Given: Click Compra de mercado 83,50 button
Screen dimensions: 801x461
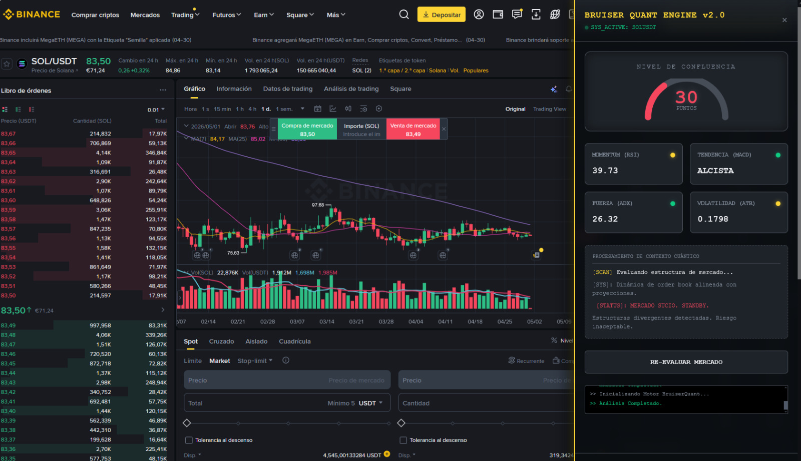Looking at the screenshot, I should (x=307, y=129).
